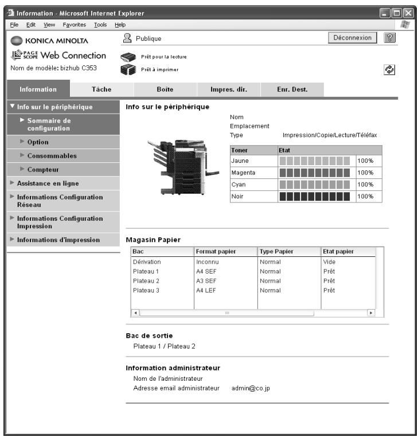Open the View menu
418x437 pixels.
click(x=49, y=25)
